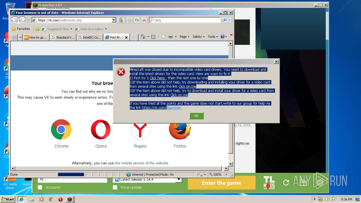
Task: Click the Start button
Action: click(8, 199)
